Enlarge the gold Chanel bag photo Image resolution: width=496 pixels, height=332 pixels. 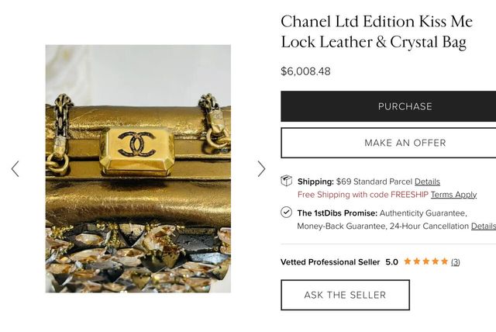(x=138, y=168)
